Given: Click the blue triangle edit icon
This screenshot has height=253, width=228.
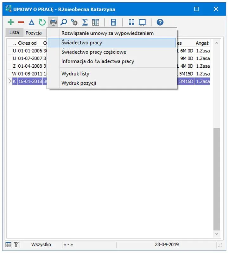Looking at the screenshot, I should pyautogui.click(x=31, y=22).
